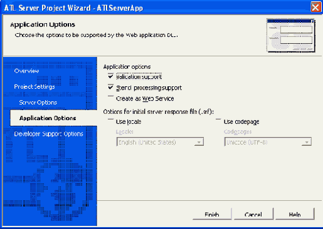Uncheck Stencil processing support
Image resolution: width=323 pixels, height=229 pixels.
tap(110, 87)
